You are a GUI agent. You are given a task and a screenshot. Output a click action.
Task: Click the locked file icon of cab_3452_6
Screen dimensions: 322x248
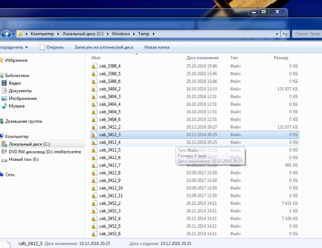[x=94, y=233]
